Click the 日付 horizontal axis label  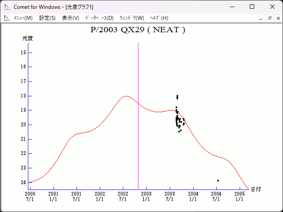coord(256,189)
